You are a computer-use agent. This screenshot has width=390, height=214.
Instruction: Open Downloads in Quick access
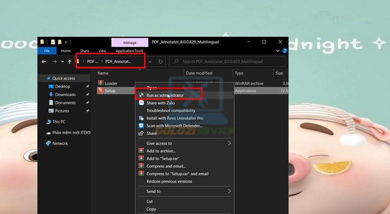tap(65, 95)
